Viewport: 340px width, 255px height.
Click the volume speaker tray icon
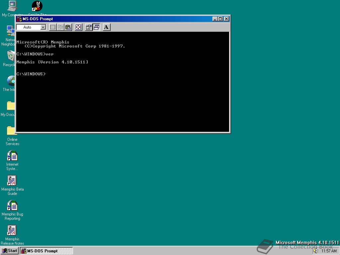click(x=315, y=251)
